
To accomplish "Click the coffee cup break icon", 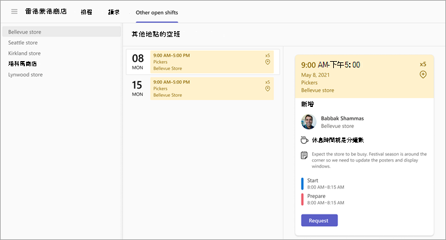I will tap(305, 140).
